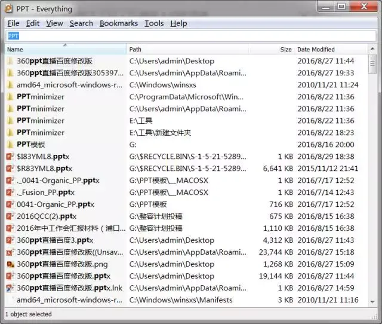Viewport: 382px width, 324px height.
Task: Select file name 360ppt直播百度修改版.png
Action: [x=62, y=264]
